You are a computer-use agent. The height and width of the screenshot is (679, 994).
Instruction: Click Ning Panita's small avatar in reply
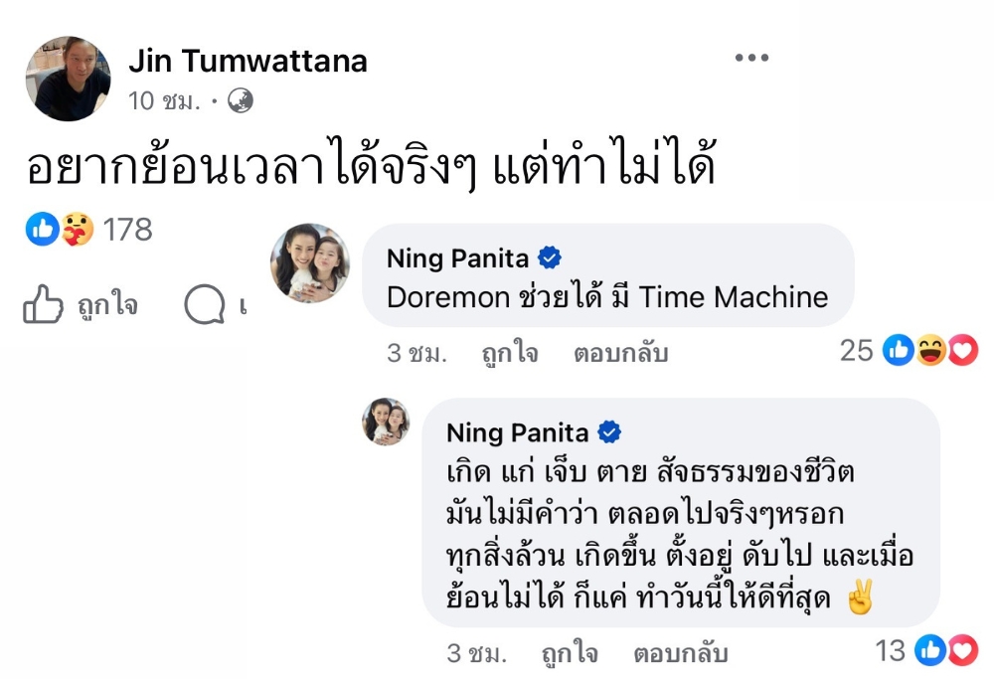pos(386,421)
